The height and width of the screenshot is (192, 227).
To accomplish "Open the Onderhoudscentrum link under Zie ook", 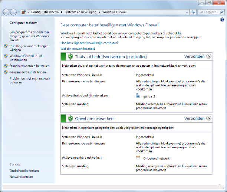I will 24,171.
